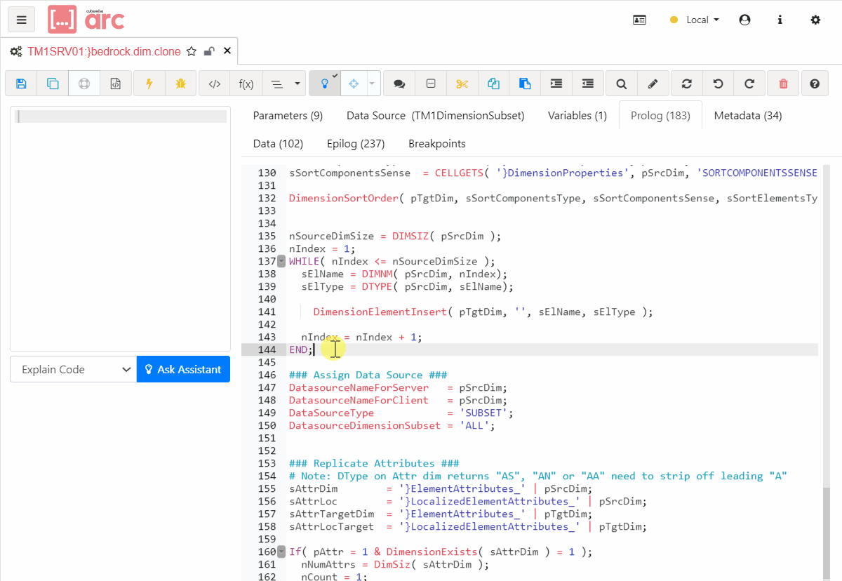The height and width of the screenshot is (581, 842).
Task: Open the Parameters (9) tab
Action: 288,114
